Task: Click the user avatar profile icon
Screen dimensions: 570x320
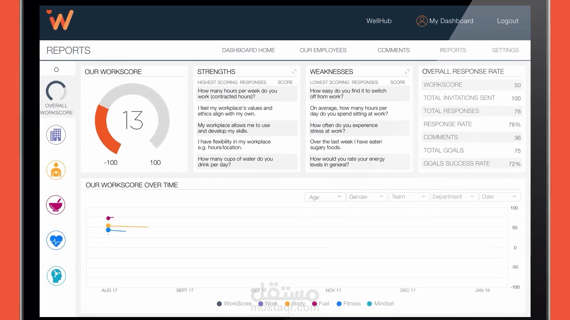Action: point(422,21)
